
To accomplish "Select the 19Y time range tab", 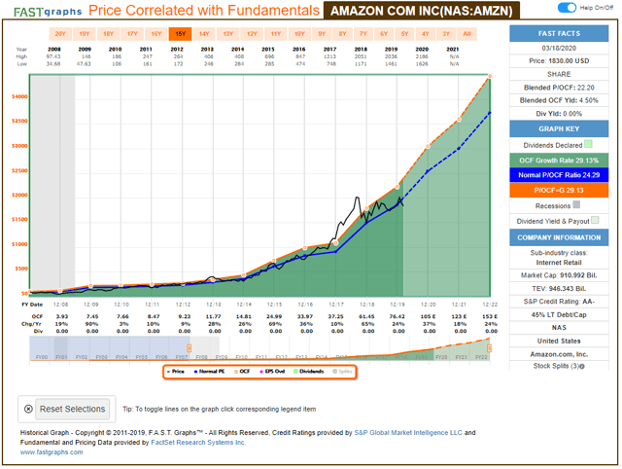I will [85, 34].
